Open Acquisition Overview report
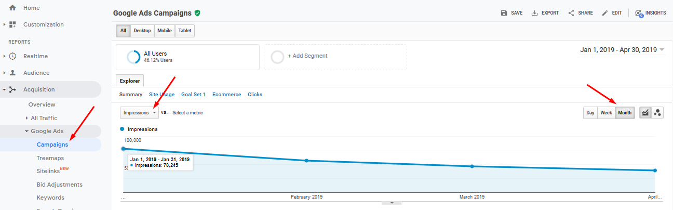Screen dimensions: 673x210 42,104
